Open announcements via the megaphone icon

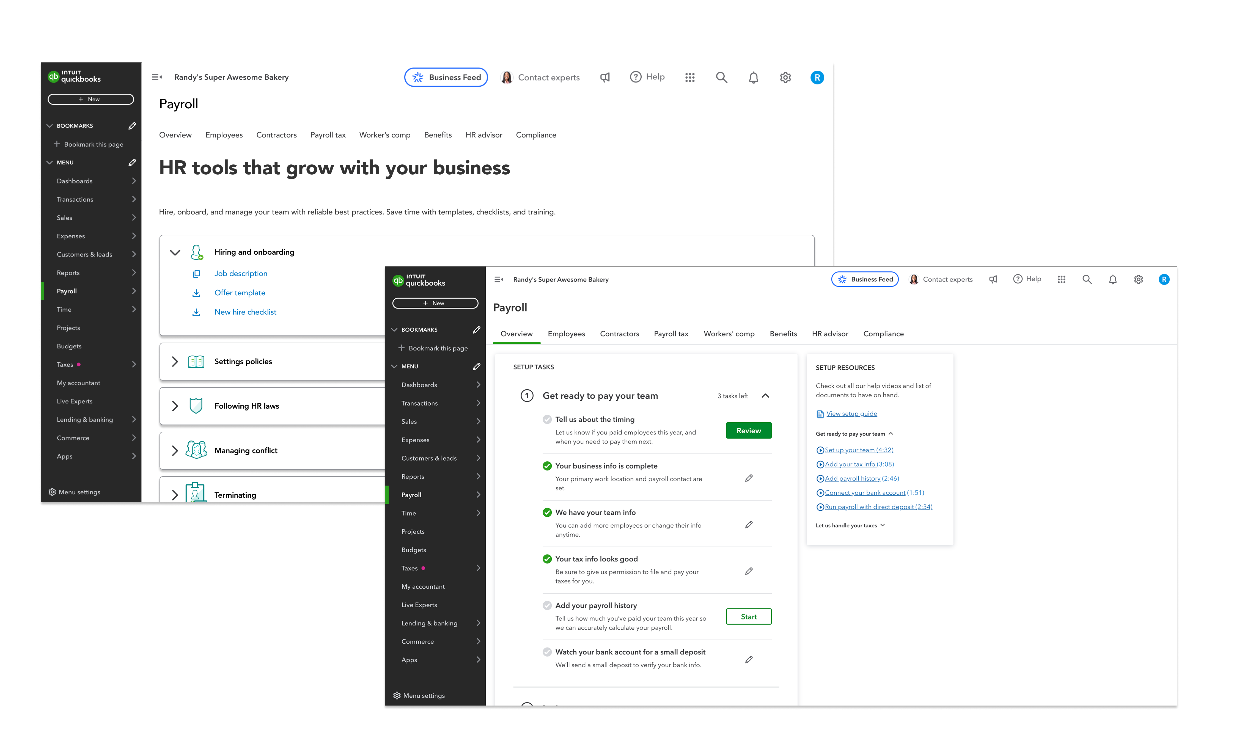coord(993,279)
